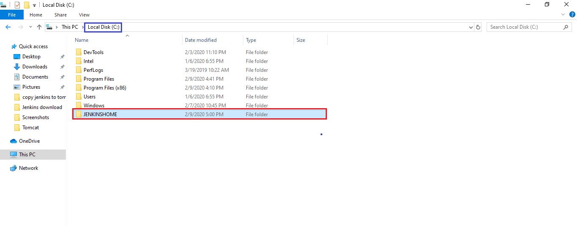Click the New Folder quick access toolbar icon
Viewport: 577px width, 226px height.
point(27,5)
